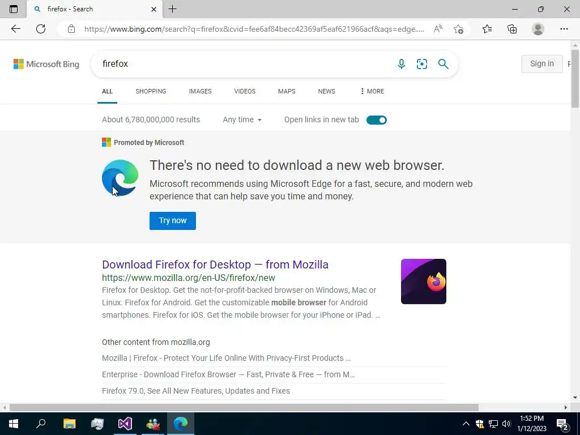Expand the MORE search categories menu
580x435 pixels.
(x=373, y=91)
